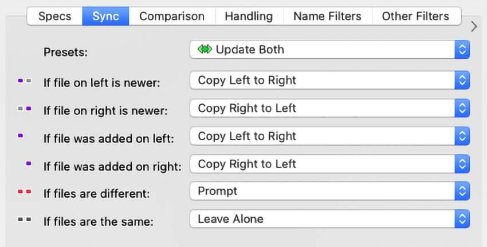This screenshot has height=247, width=487.
Task: Click the chevron arrow right of tabs
Action: (474, 26)
